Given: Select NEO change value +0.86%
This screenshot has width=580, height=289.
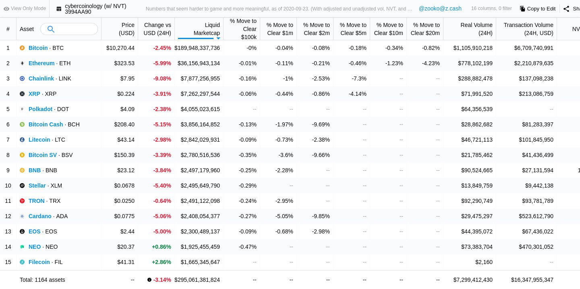Looking at the screenshot, I should pyautogui.click(x=162, y=247).
